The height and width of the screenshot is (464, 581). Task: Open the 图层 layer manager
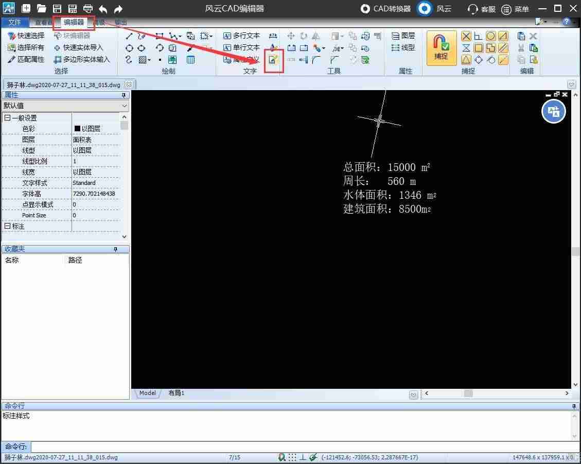(x=403, y=36)
